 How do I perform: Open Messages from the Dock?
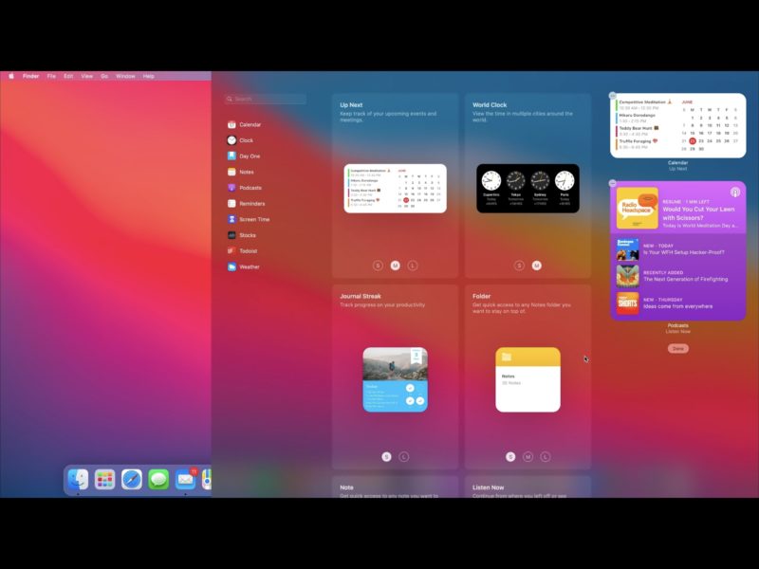pyautogui.click(x=158, y=480)
